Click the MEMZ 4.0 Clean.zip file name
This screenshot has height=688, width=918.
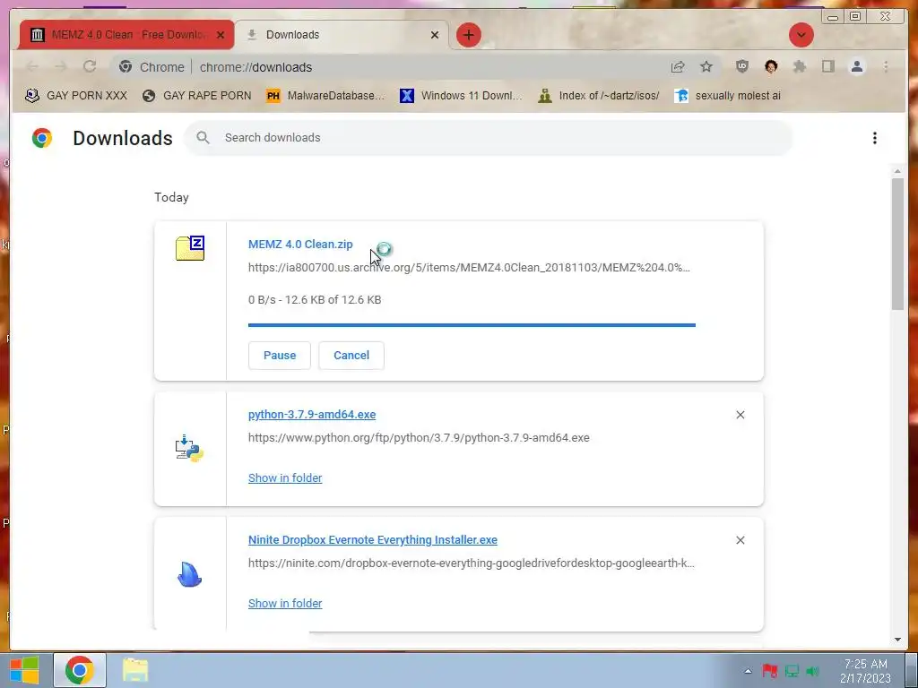tap(300, 245)
